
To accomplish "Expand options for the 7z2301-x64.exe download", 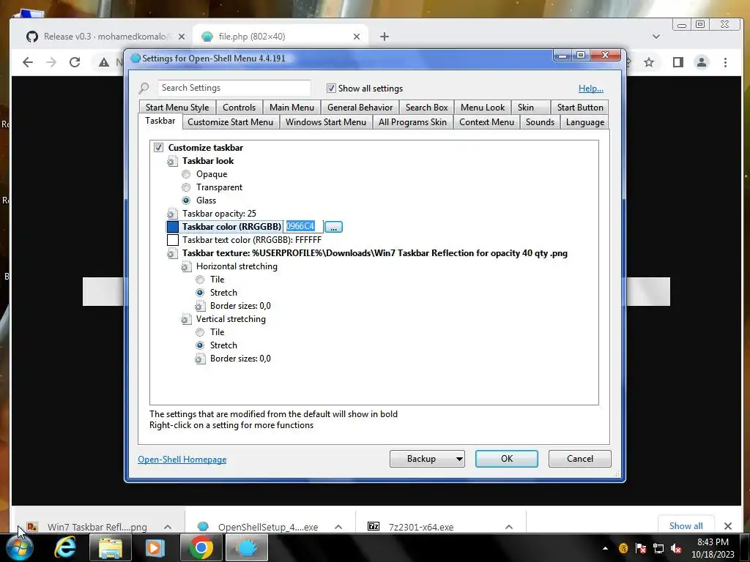I will [509, 527].
